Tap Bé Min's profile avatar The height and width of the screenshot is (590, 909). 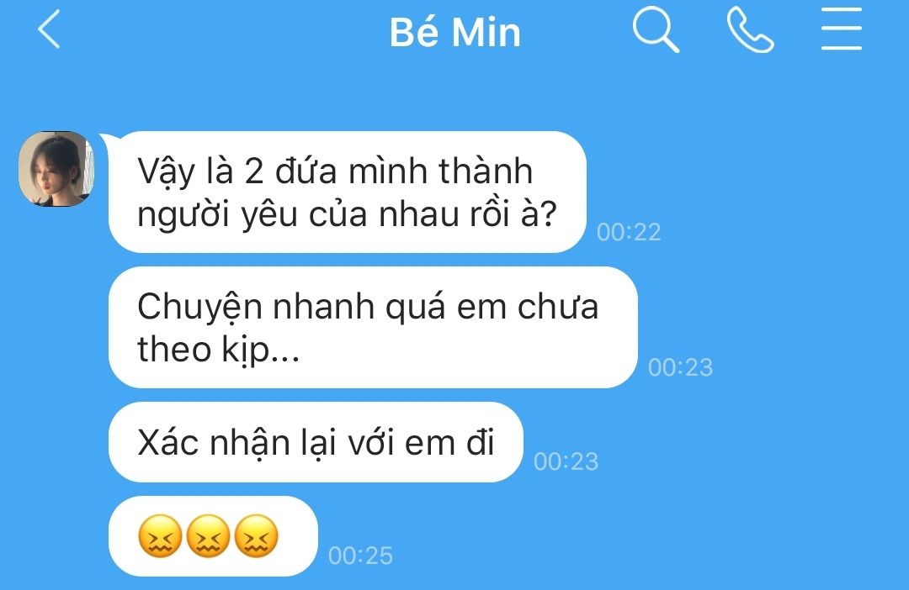(56, 168)
